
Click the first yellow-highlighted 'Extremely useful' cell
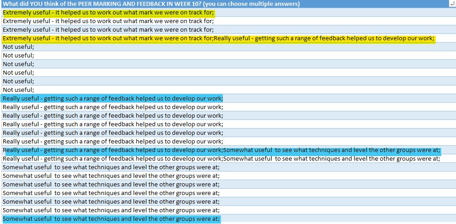tap(108, 13)
